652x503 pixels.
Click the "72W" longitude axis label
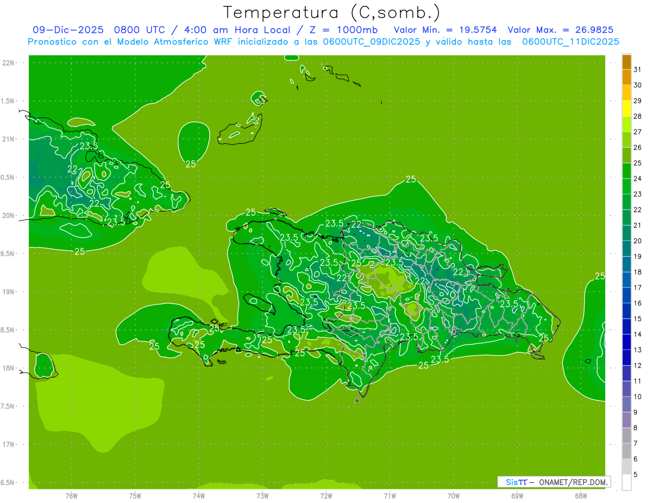pos(326,495)
